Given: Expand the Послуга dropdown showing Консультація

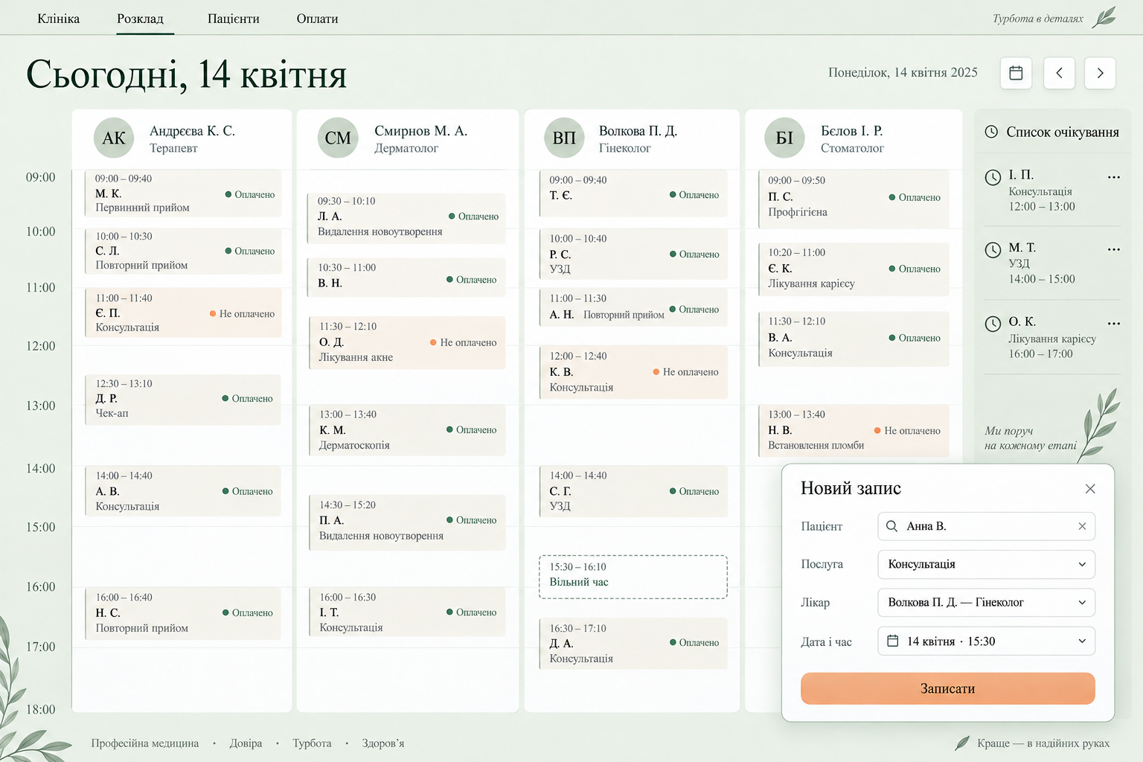Looking at the screenshot, I should click(986, 564).
